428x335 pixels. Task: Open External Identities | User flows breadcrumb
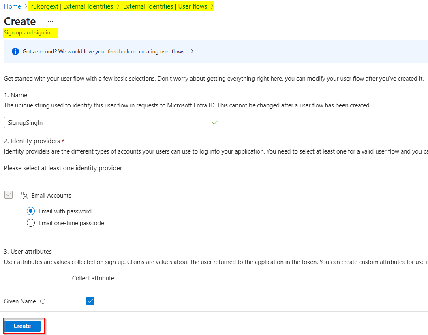tap(165, 6)
